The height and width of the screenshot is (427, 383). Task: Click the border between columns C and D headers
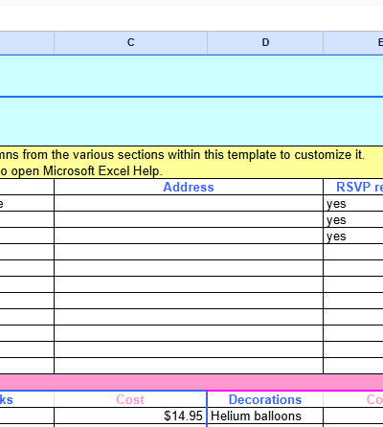207,42
